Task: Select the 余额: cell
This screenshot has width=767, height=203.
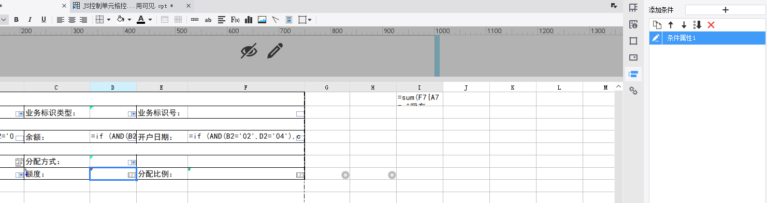Action: tap(56, 137)
